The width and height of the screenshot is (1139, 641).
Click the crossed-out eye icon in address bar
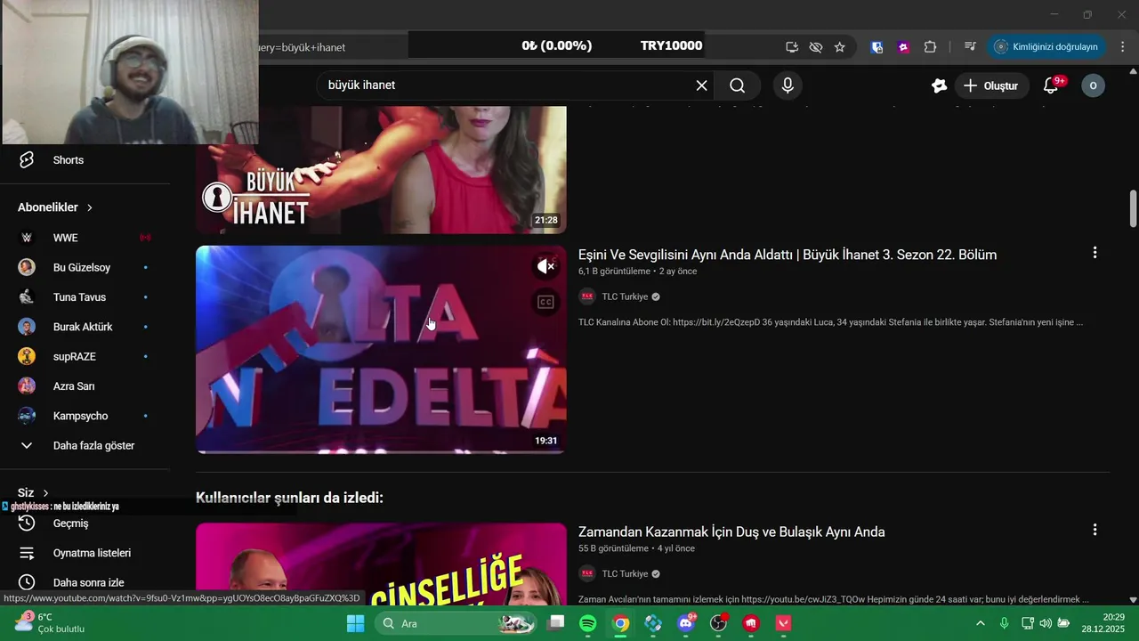coord(816,47)
